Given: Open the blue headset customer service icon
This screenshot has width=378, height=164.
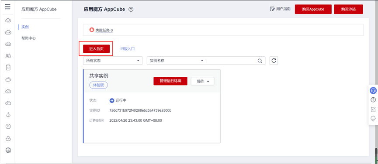Looking at the screenshot, I should pyautogui.click(x=373, y=91).
